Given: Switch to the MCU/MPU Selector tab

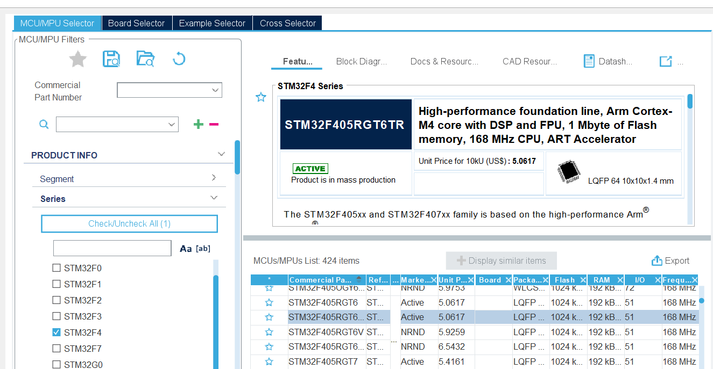Looking at the screenshot, I should pos(58,23).
